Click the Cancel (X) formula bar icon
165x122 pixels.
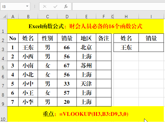click(45, 6)
